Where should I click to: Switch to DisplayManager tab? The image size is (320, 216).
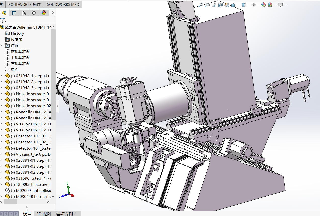44,13
